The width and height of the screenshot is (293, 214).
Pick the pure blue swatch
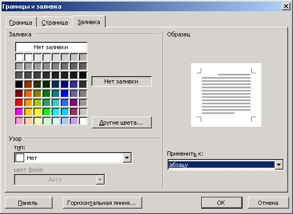click(65, 94)
